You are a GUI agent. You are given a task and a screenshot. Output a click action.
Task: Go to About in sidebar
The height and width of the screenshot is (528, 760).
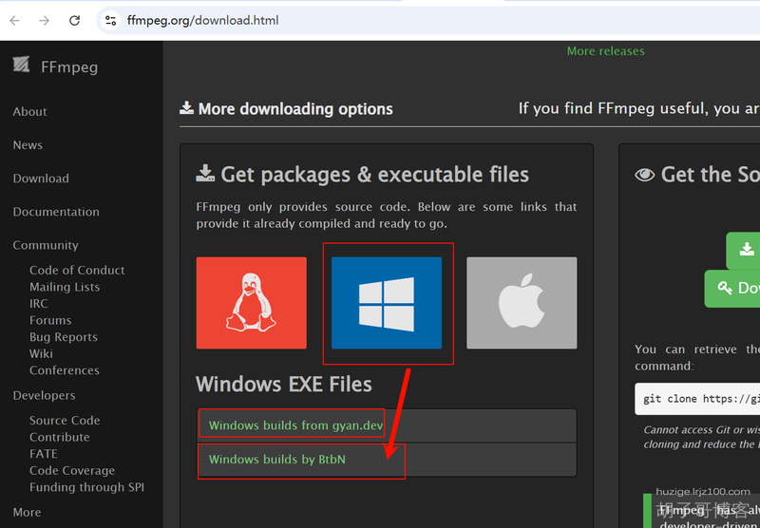[29, 111]
